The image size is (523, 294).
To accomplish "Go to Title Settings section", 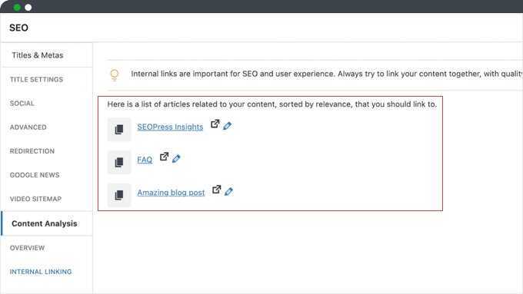I will (36, 80).
